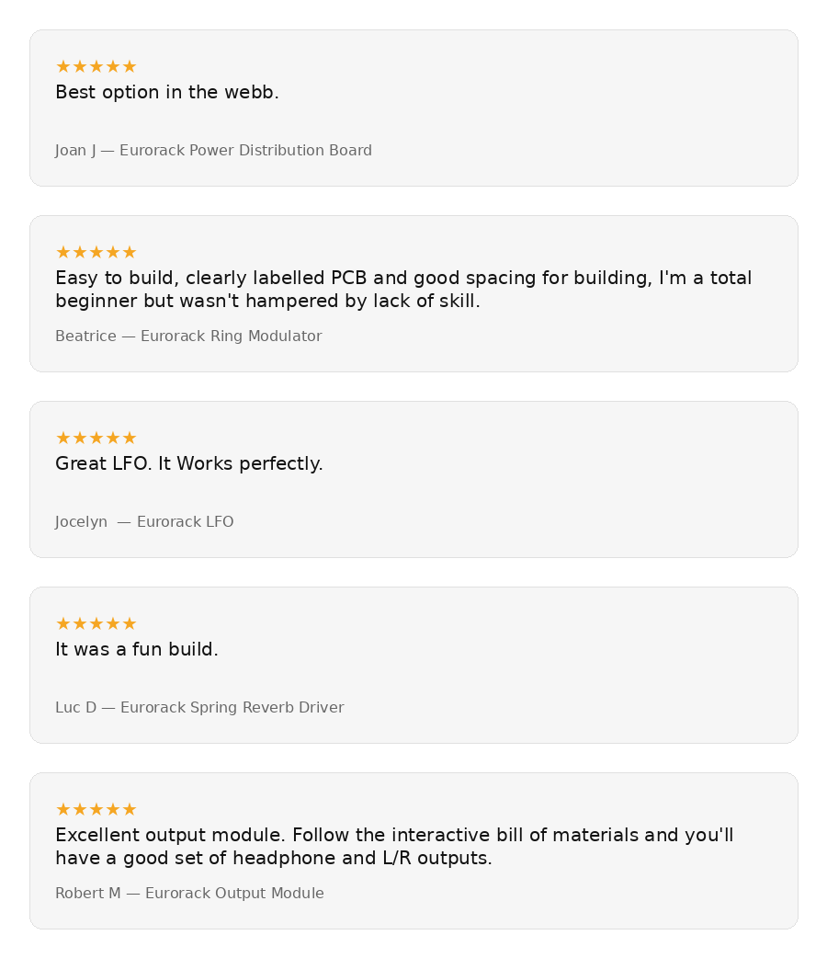Select the "Excellent output module" review text
This screenshot has height=958, width=827.
(394, 847)
